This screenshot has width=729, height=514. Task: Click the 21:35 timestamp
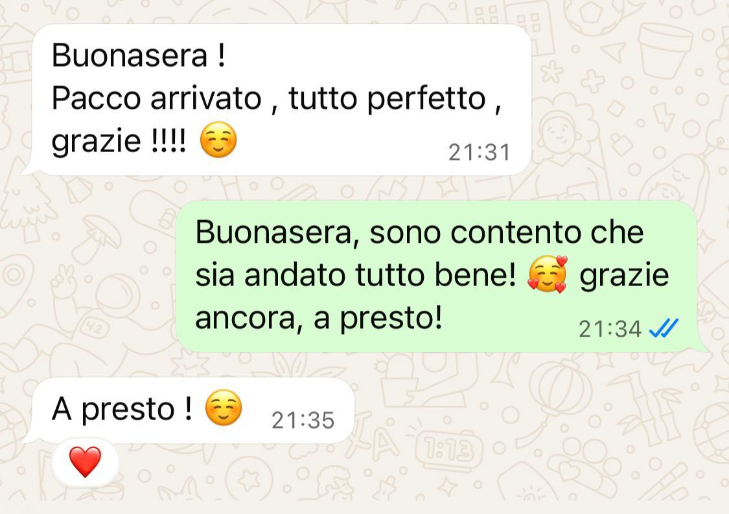(x=303, y=420)
